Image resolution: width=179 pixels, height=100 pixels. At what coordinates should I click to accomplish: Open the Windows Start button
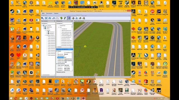point(11,98)
